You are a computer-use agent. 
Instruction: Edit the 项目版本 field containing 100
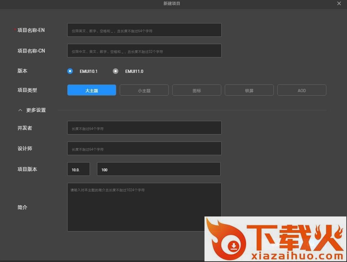click(x=159, y=169)
